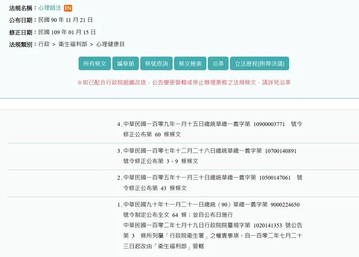Open the 條文檢索 search page
Screen dimensions: 359x257
(x=190, y=64)
